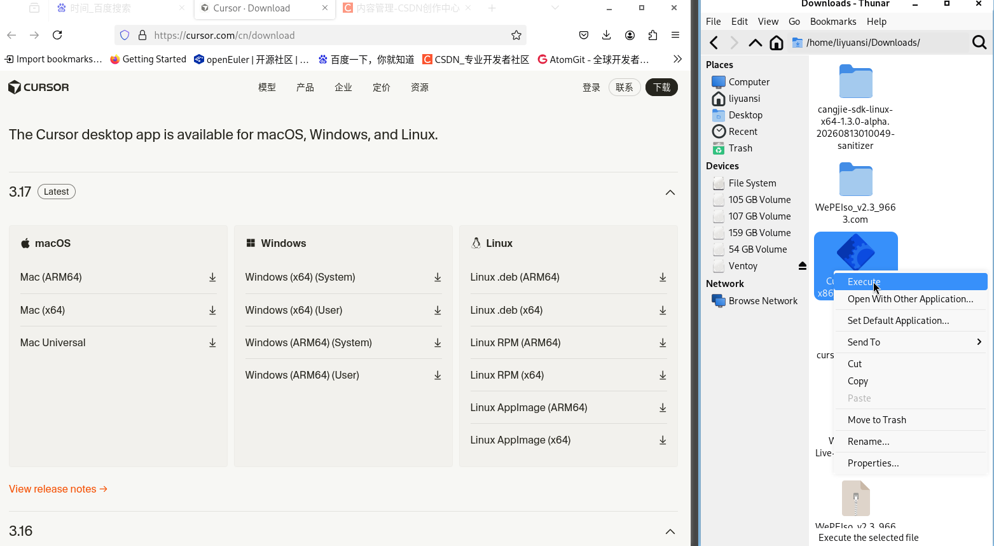Choose Execute from the context menu
The image size is (994, 546).
point(911,281)
